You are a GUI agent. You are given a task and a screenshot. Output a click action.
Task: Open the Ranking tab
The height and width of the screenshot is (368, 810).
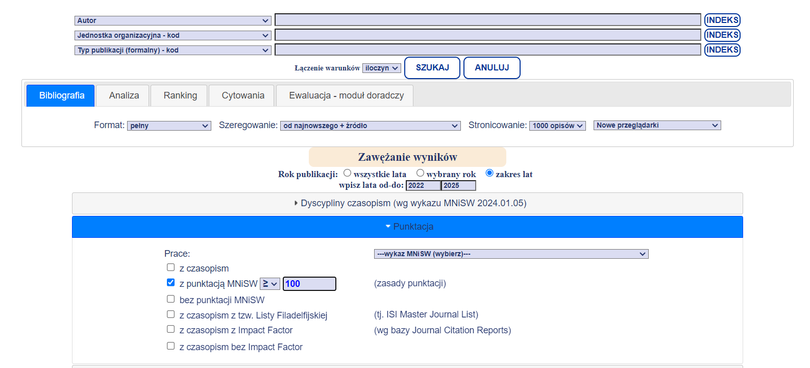pyautogui.click(x=180, y=96)
